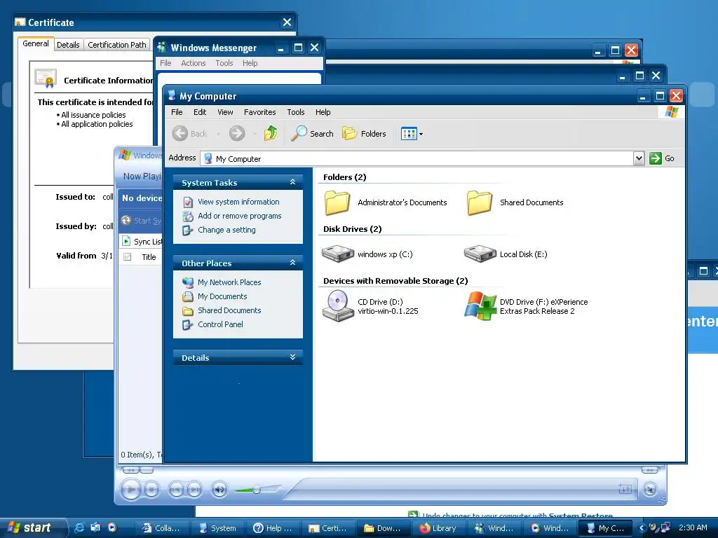Open the Help menu in My Computer

click(x=323, y=112)
